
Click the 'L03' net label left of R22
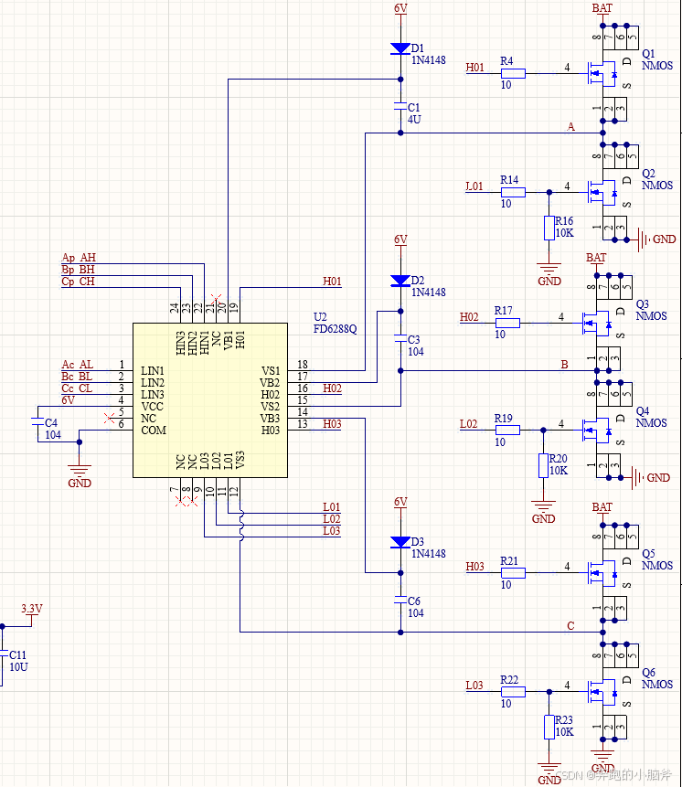pyautogui.click(x=474, y=686)
